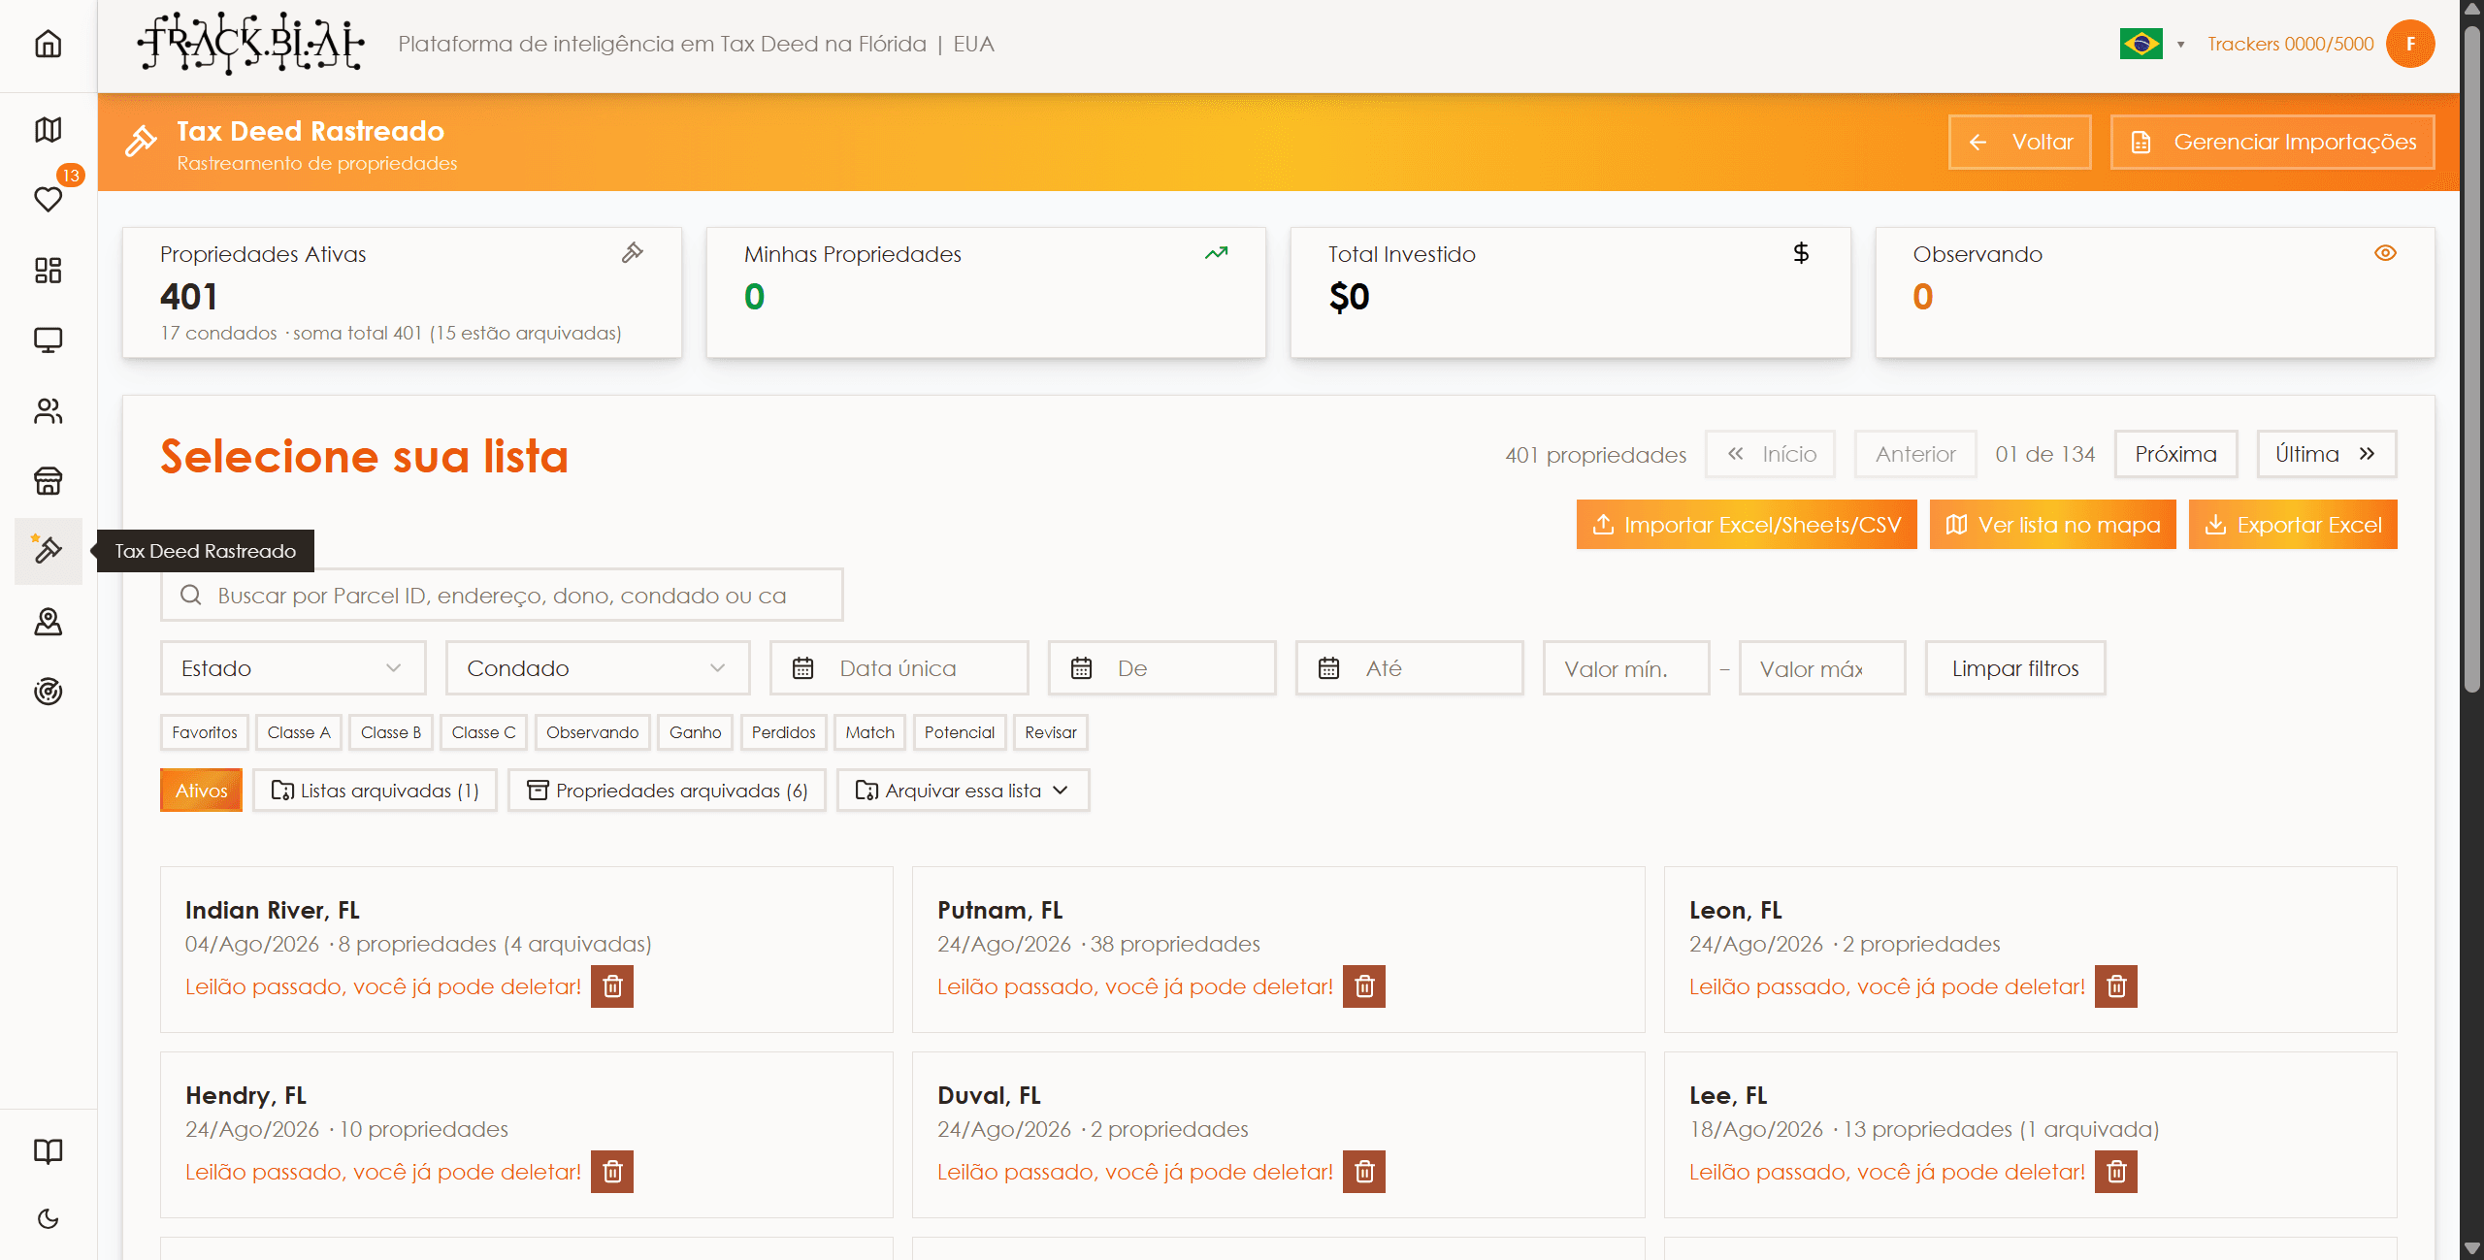Open the Até date picker

[1409, 668]
